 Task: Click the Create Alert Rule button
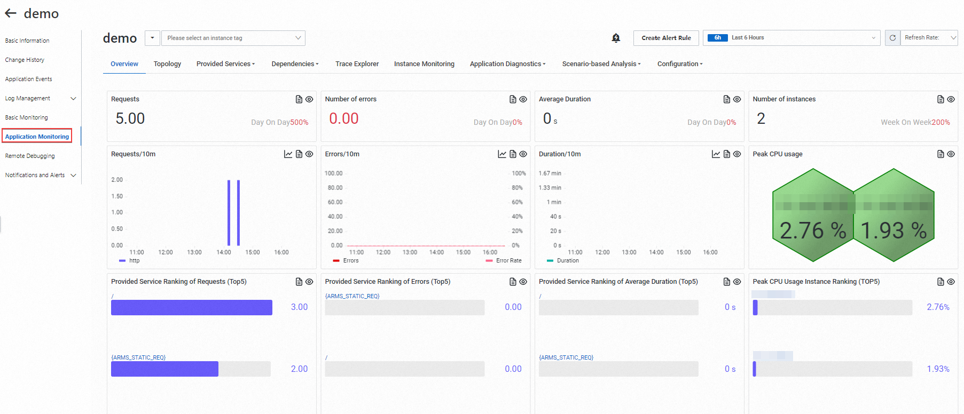pyautogui.click(x=666, y=38)
